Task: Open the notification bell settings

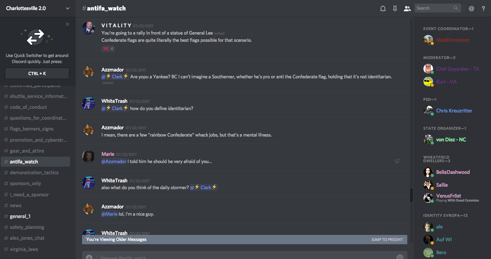Action: [383, 8]
